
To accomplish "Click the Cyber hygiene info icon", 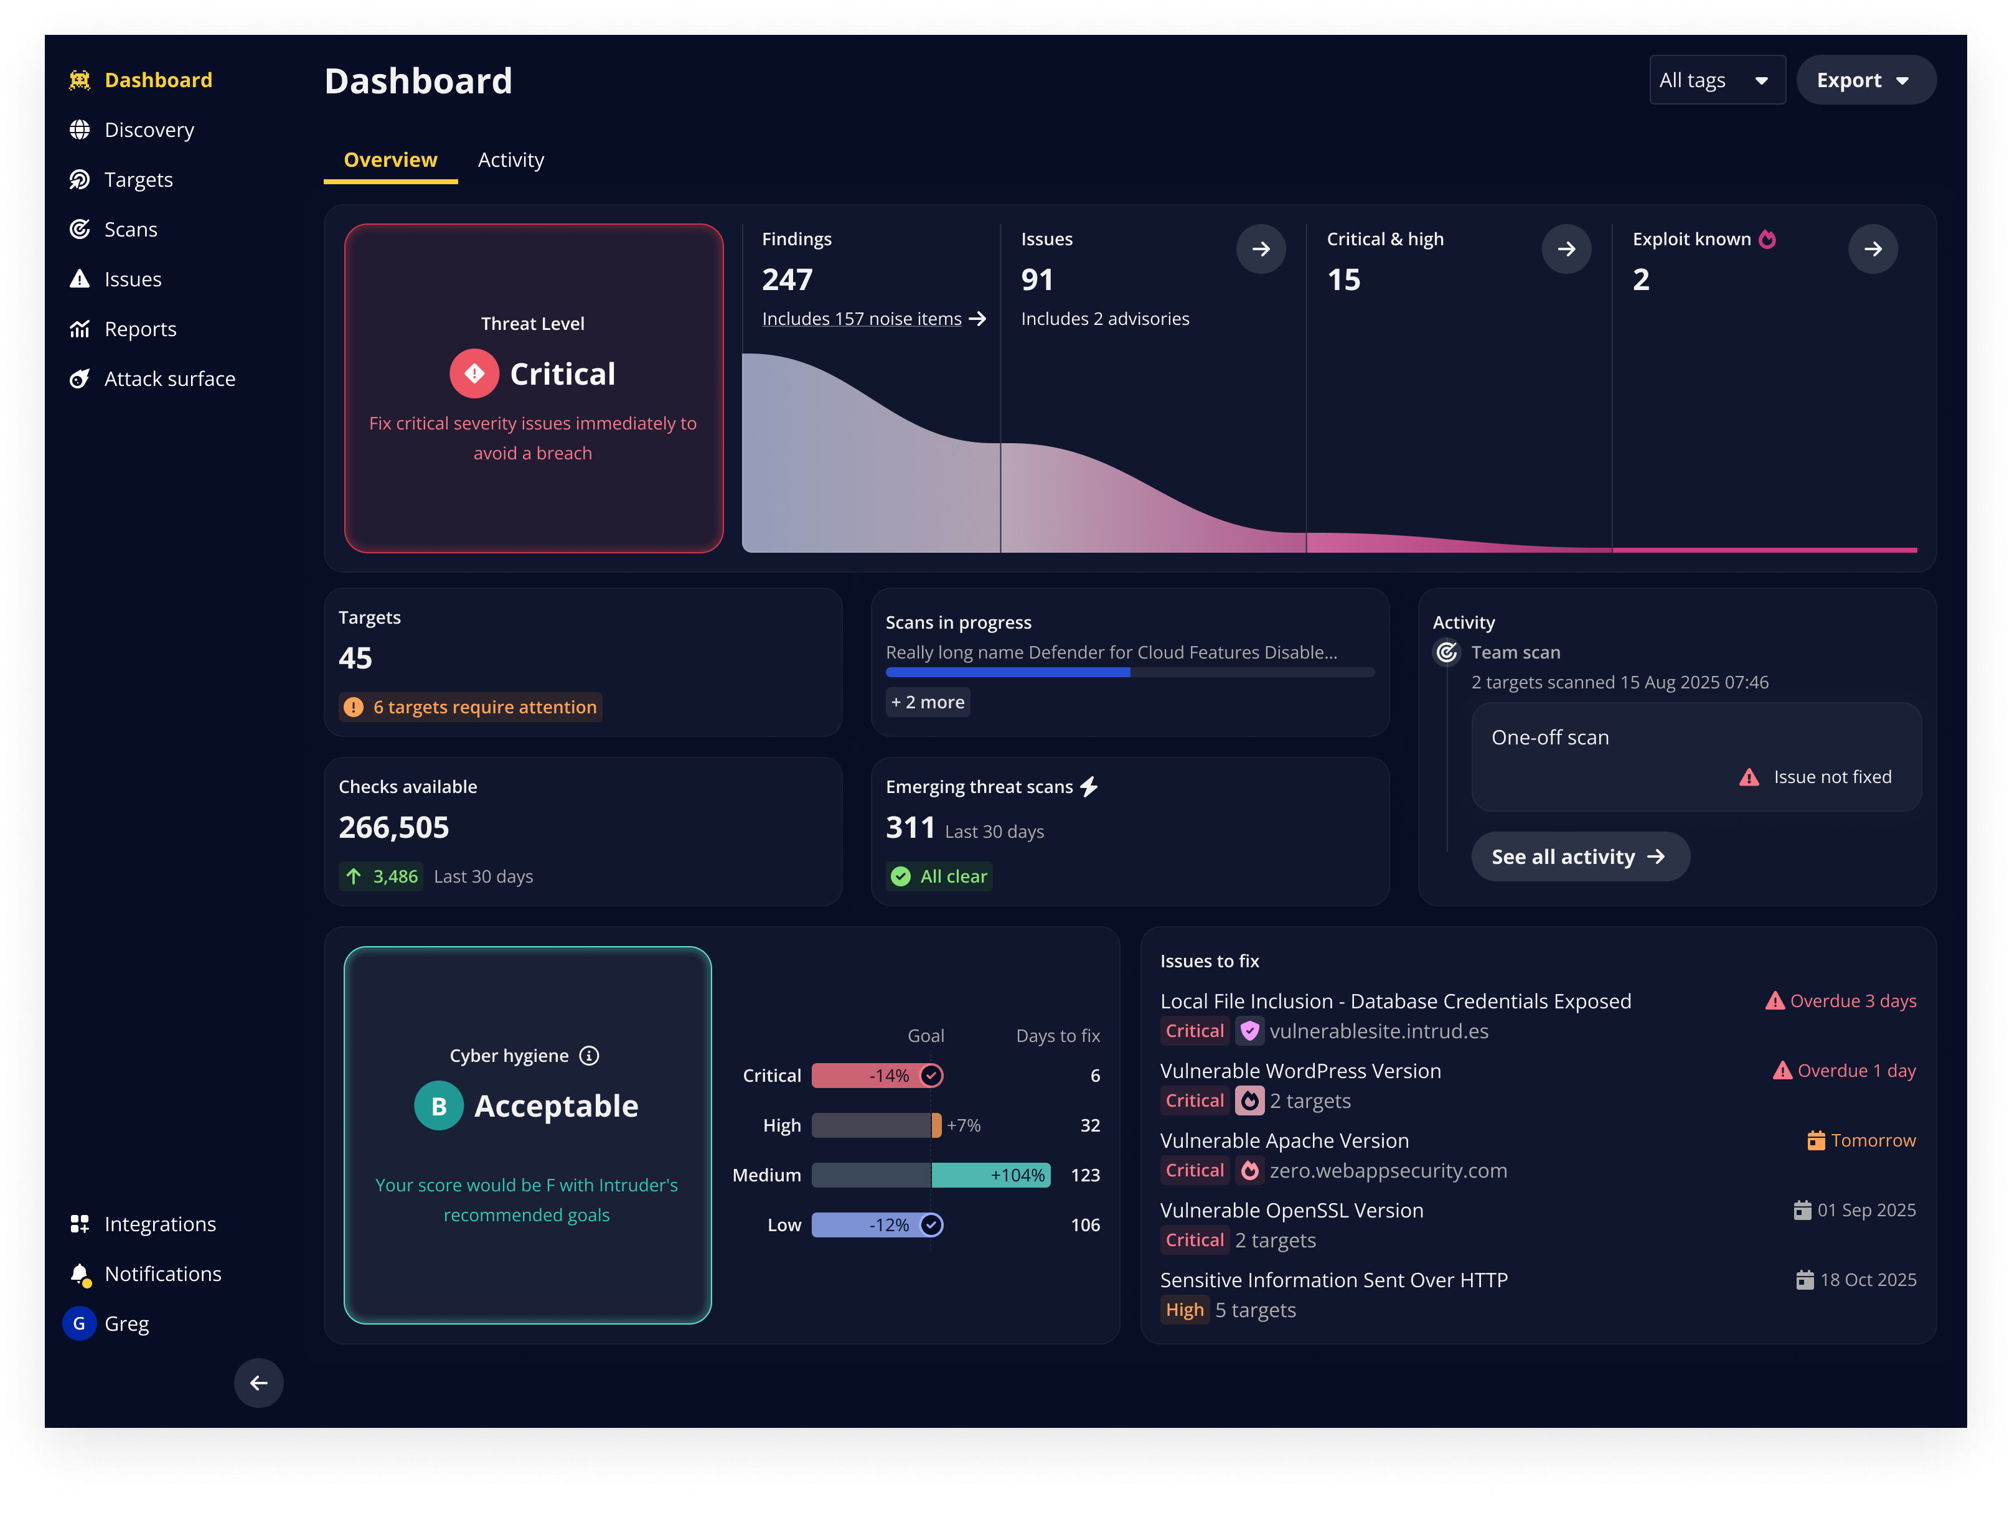I will 590,1056.
